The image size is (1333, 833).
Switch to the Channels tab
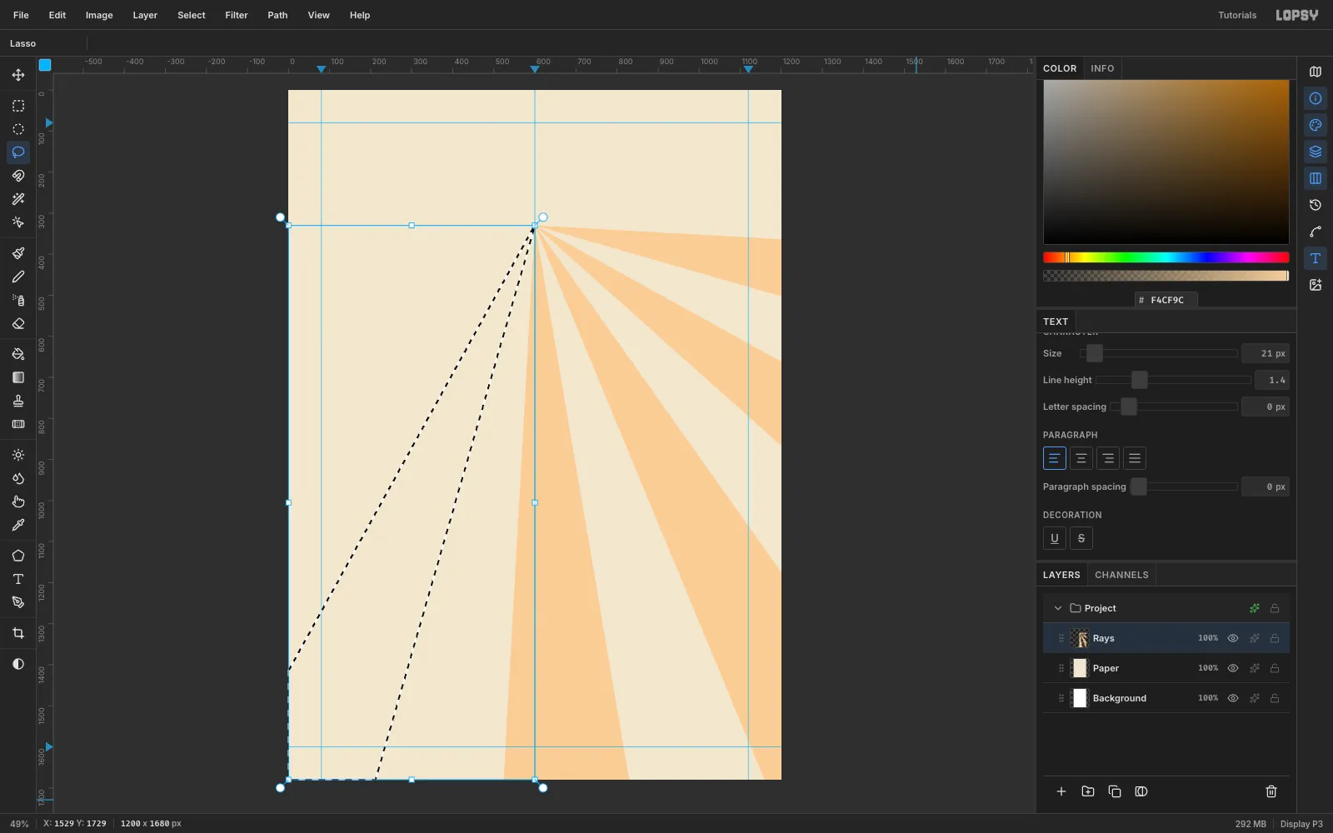(x=1121, y=575)
